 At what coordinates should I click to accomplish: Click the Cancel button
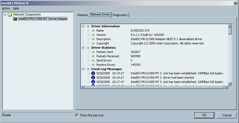tap(227, 115)
